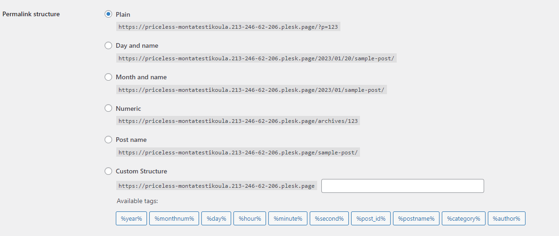Add the %postname% tag
559x236 pixels.
pyautogui.click(x=416, y=218)
